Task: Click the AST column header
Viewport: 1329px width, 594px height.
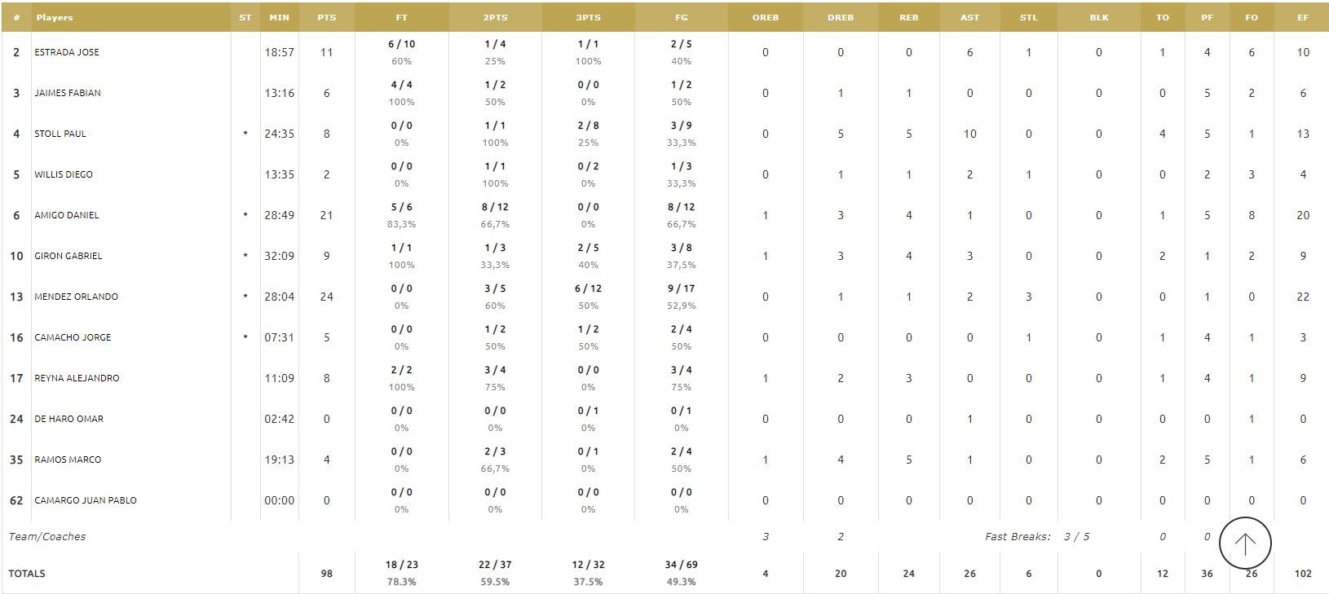Action: click(969, 17)
